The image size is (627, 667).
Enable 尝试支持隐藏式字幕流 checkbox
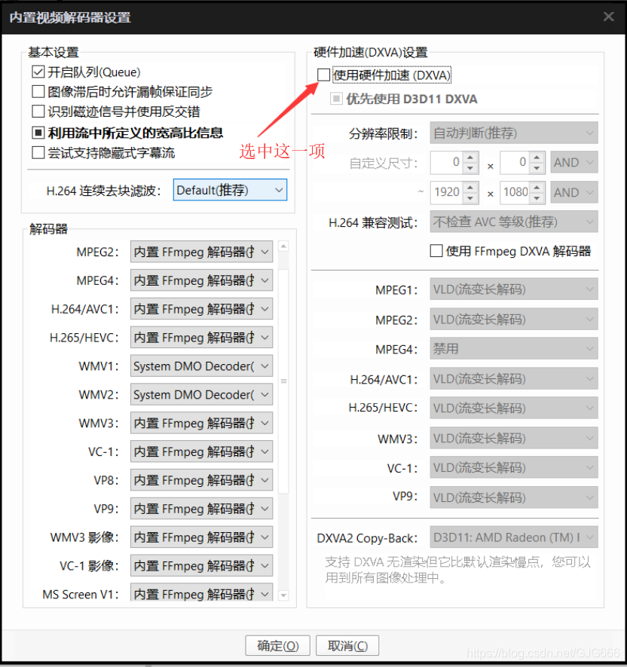tap(38, 152)
